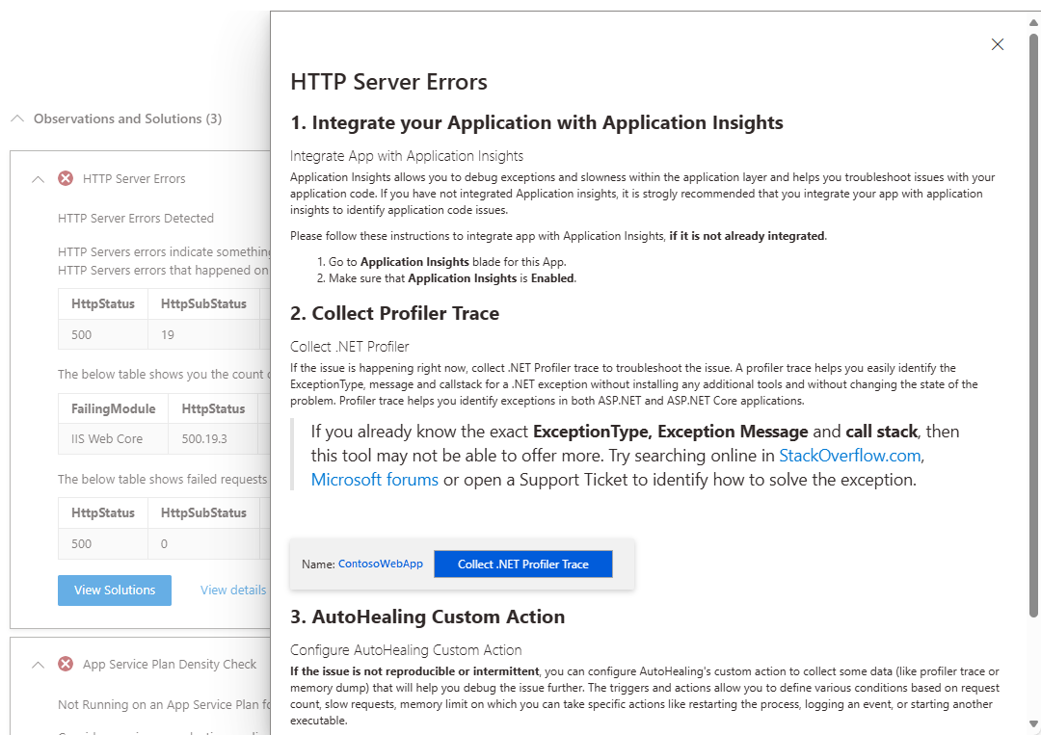Screen dimensions: 1041x735
Task: Select the 500 HttpStatus cell in the first table
Action: 83,334
